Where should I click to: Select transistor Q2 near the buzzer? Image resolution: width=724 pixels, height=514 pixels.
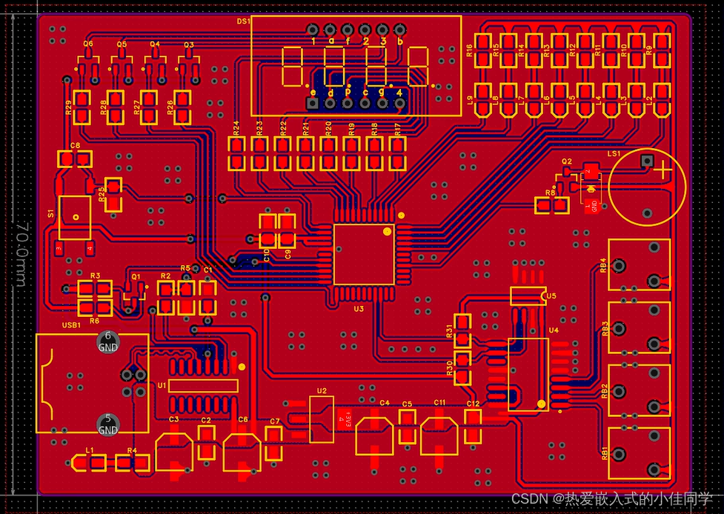[566, 181]
